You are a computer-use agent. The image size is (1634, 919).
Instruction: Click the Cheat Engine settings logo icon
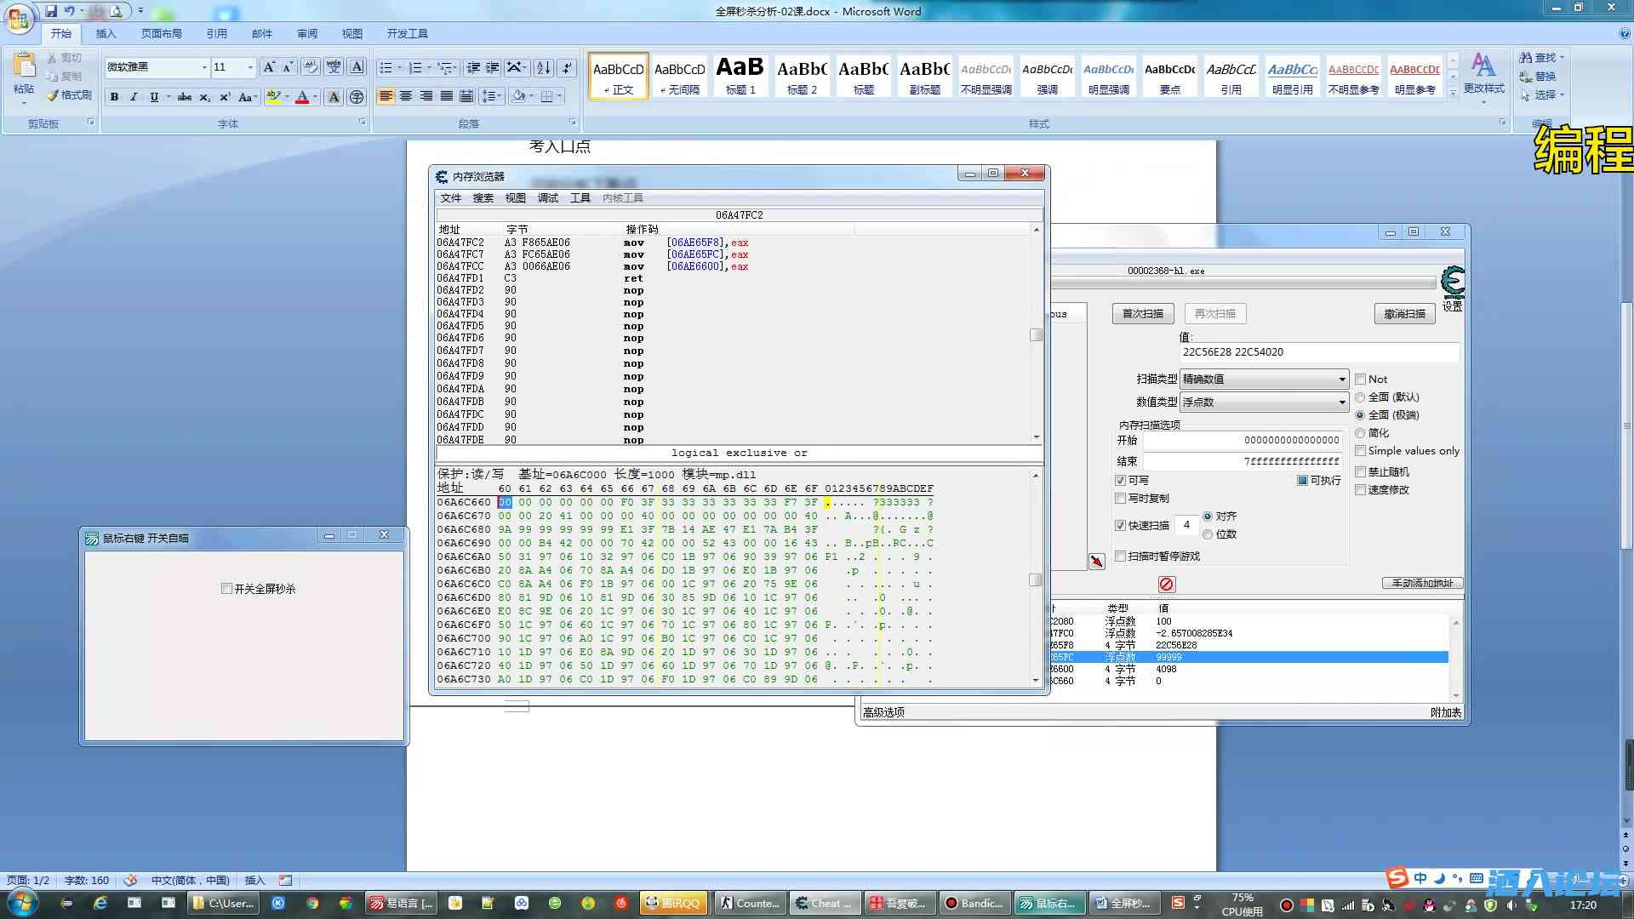click(1453, 282)
